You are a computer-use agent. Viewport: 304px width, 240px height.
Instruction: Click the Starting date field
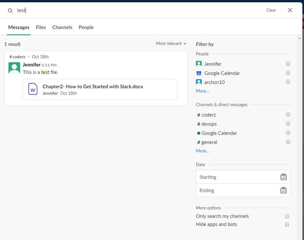pos(243,177)
